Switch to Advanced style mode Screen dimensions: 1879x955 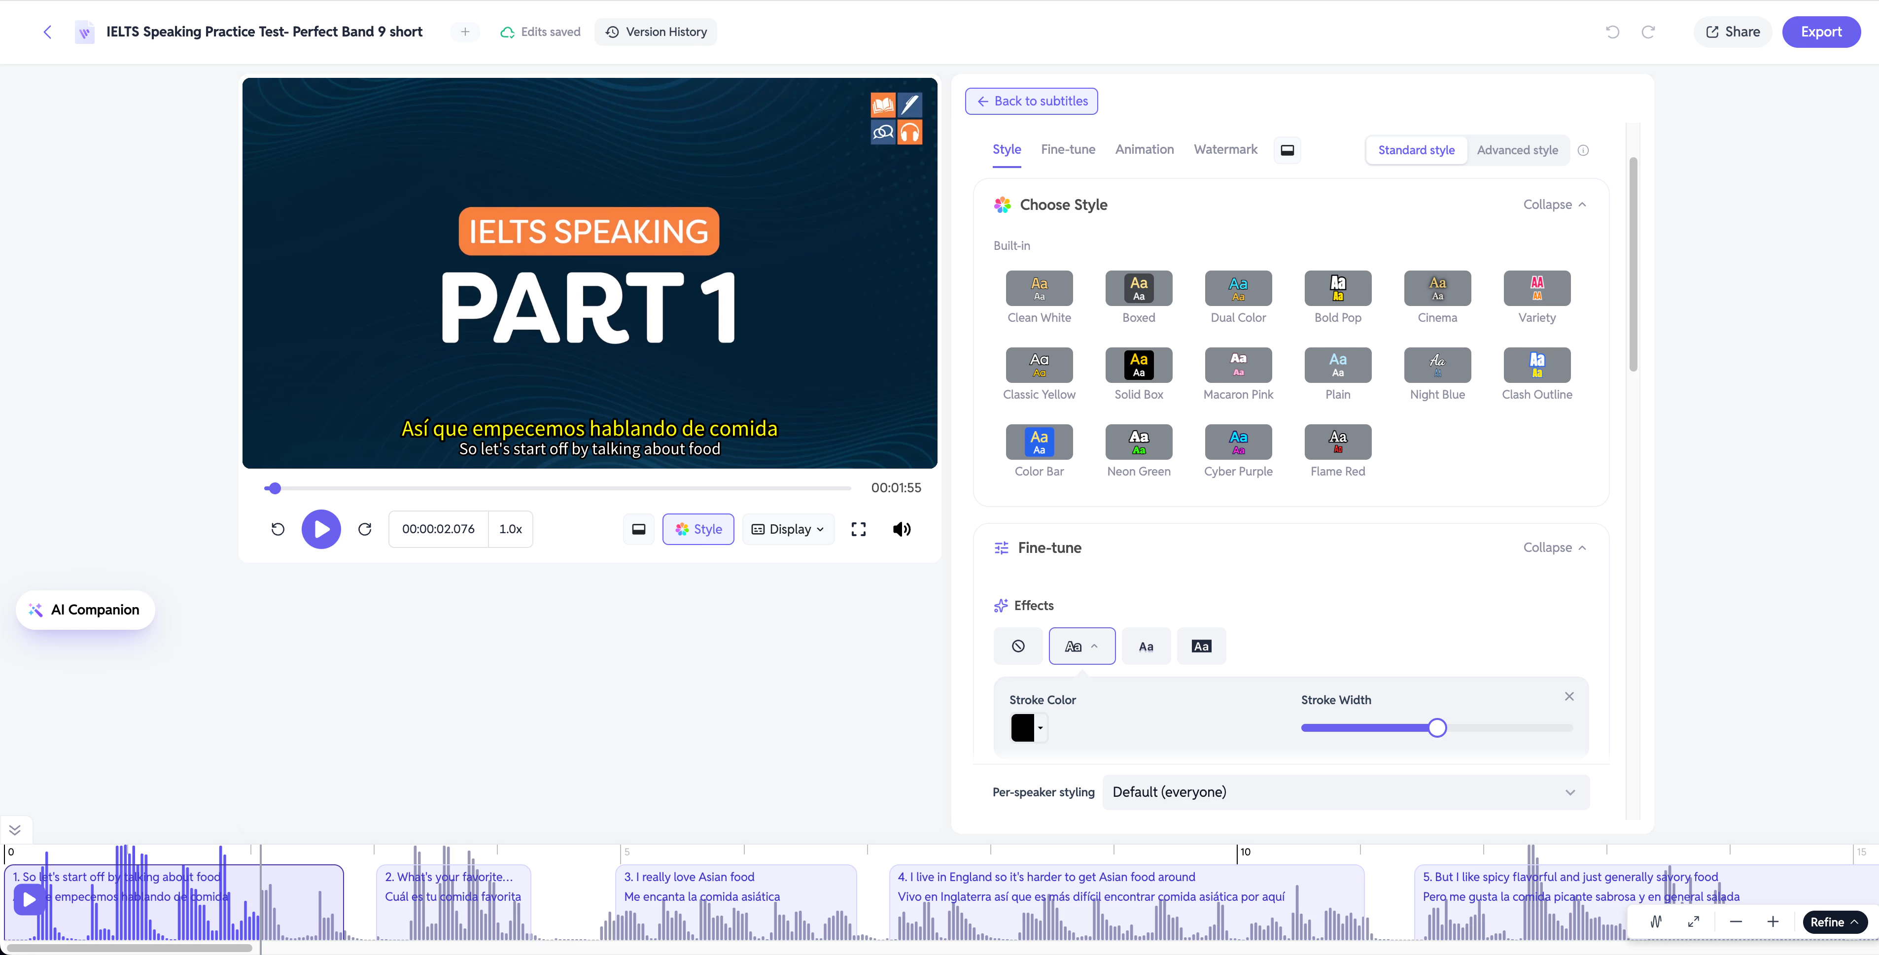[x=1517, y=150]
